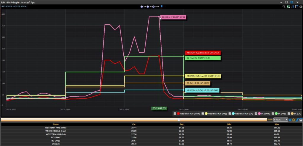Click the yellow sun gear icon near Scale
The height and width of the screenshot is (146, 303).
pyautogui.click(x=294, y=120)
